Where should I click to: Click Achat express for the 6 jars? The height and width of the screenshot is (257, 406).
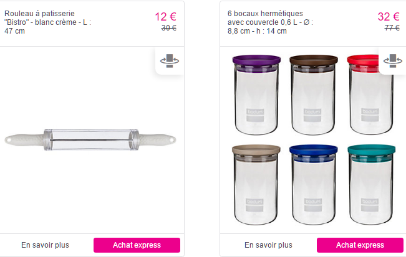pos(360,245)
